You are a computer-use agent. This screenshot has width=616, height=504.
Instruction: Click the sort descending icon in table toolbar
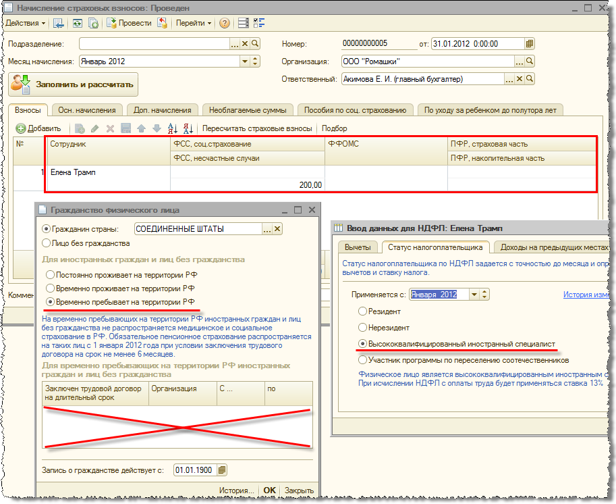click(188, 128)
